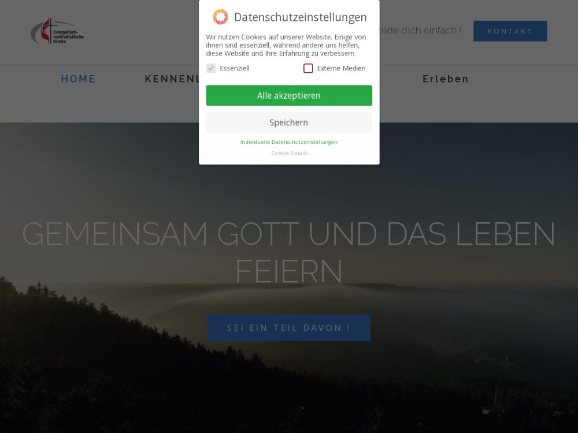Click the SEI EIN TEIL DAVON ! button
This screenshot has width=578, height=433.
tap(289, 328)
